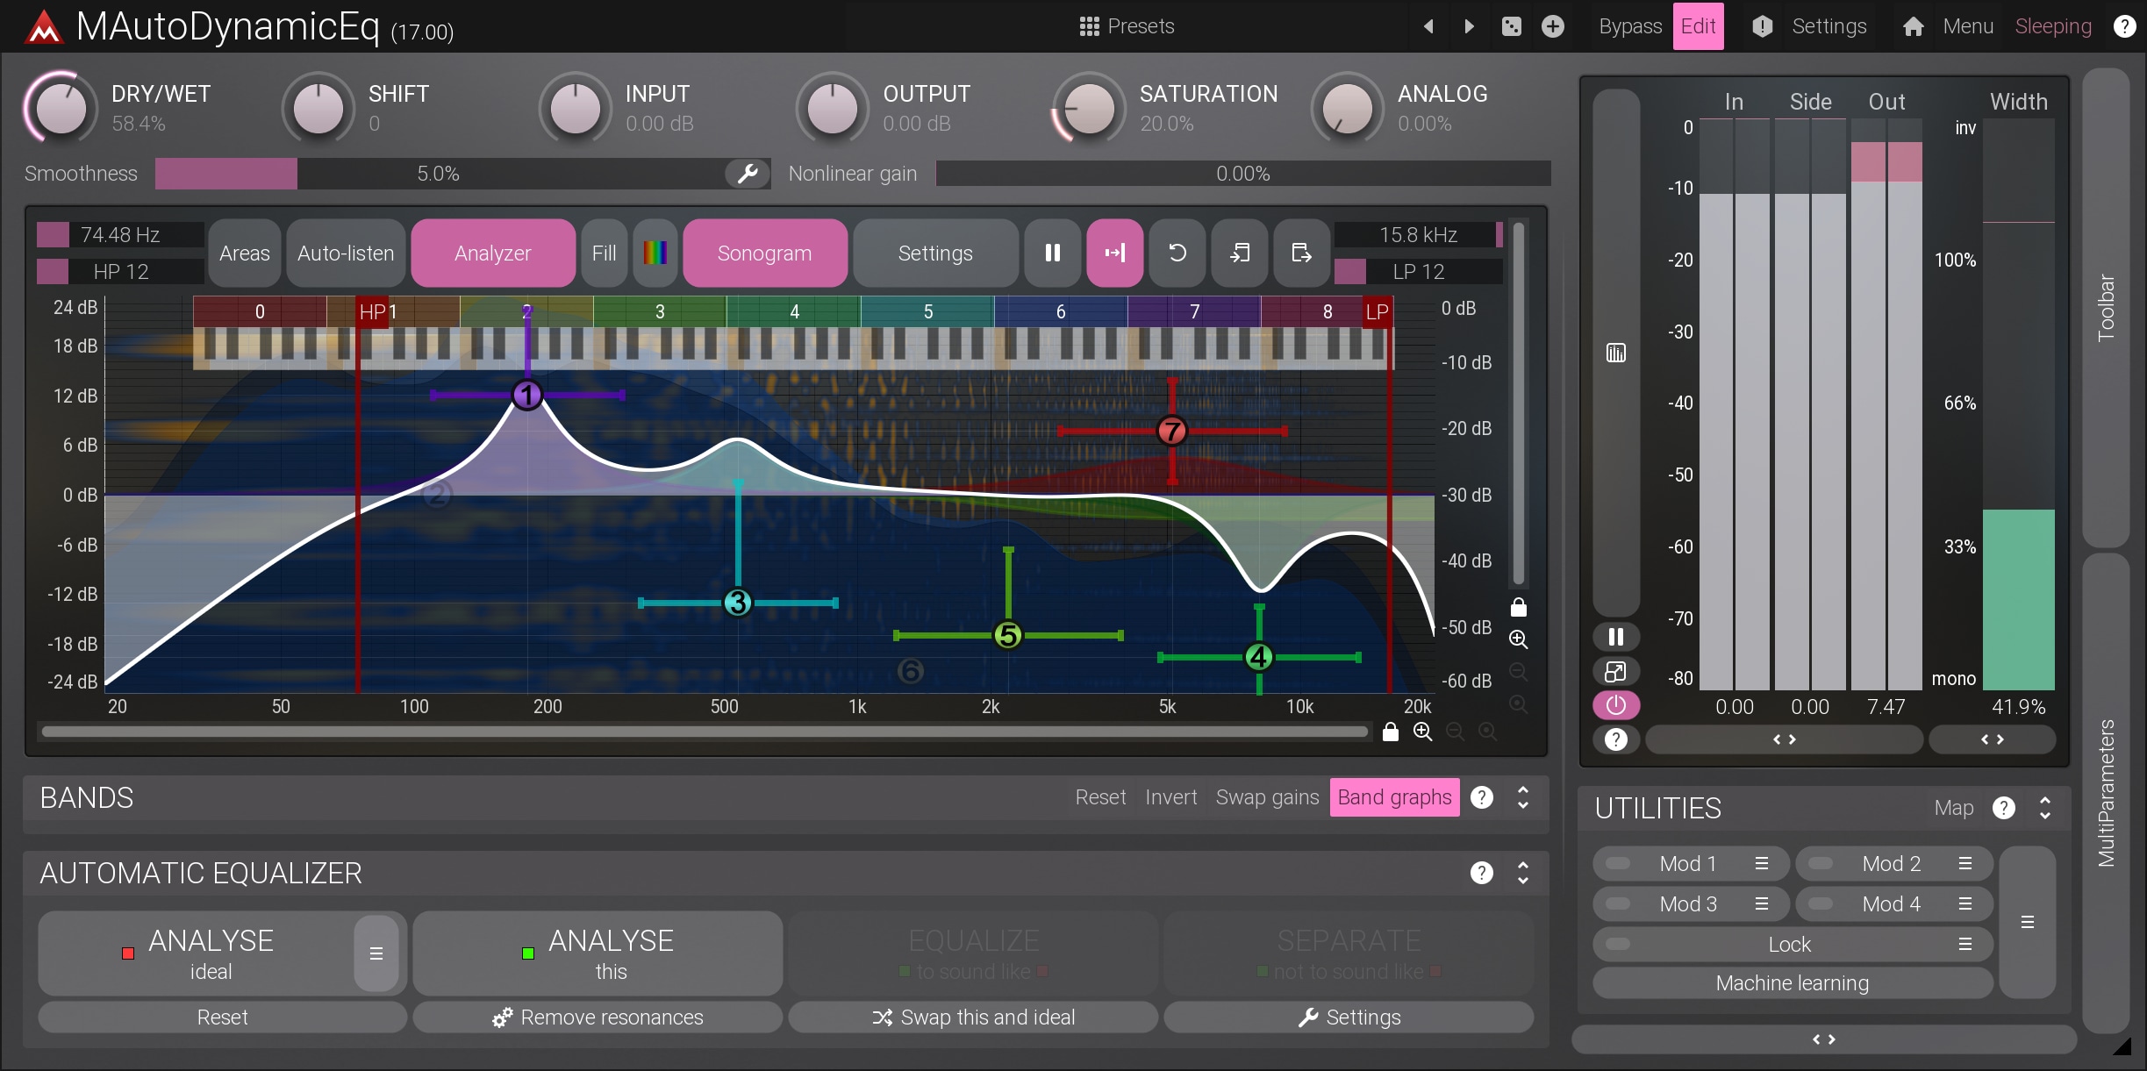Click Remove resonances button
This screenshot has width=2147, height=1071.
click(598, 1017)
